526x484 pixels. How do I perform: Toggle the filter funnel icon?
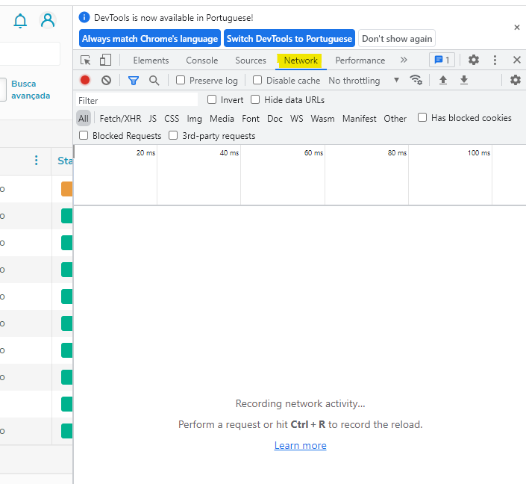134,80
